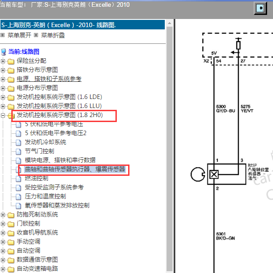Viewport: 273px width, 273px height.
Task: Expand the 收音机导航系统 folder
Action: 3,233
